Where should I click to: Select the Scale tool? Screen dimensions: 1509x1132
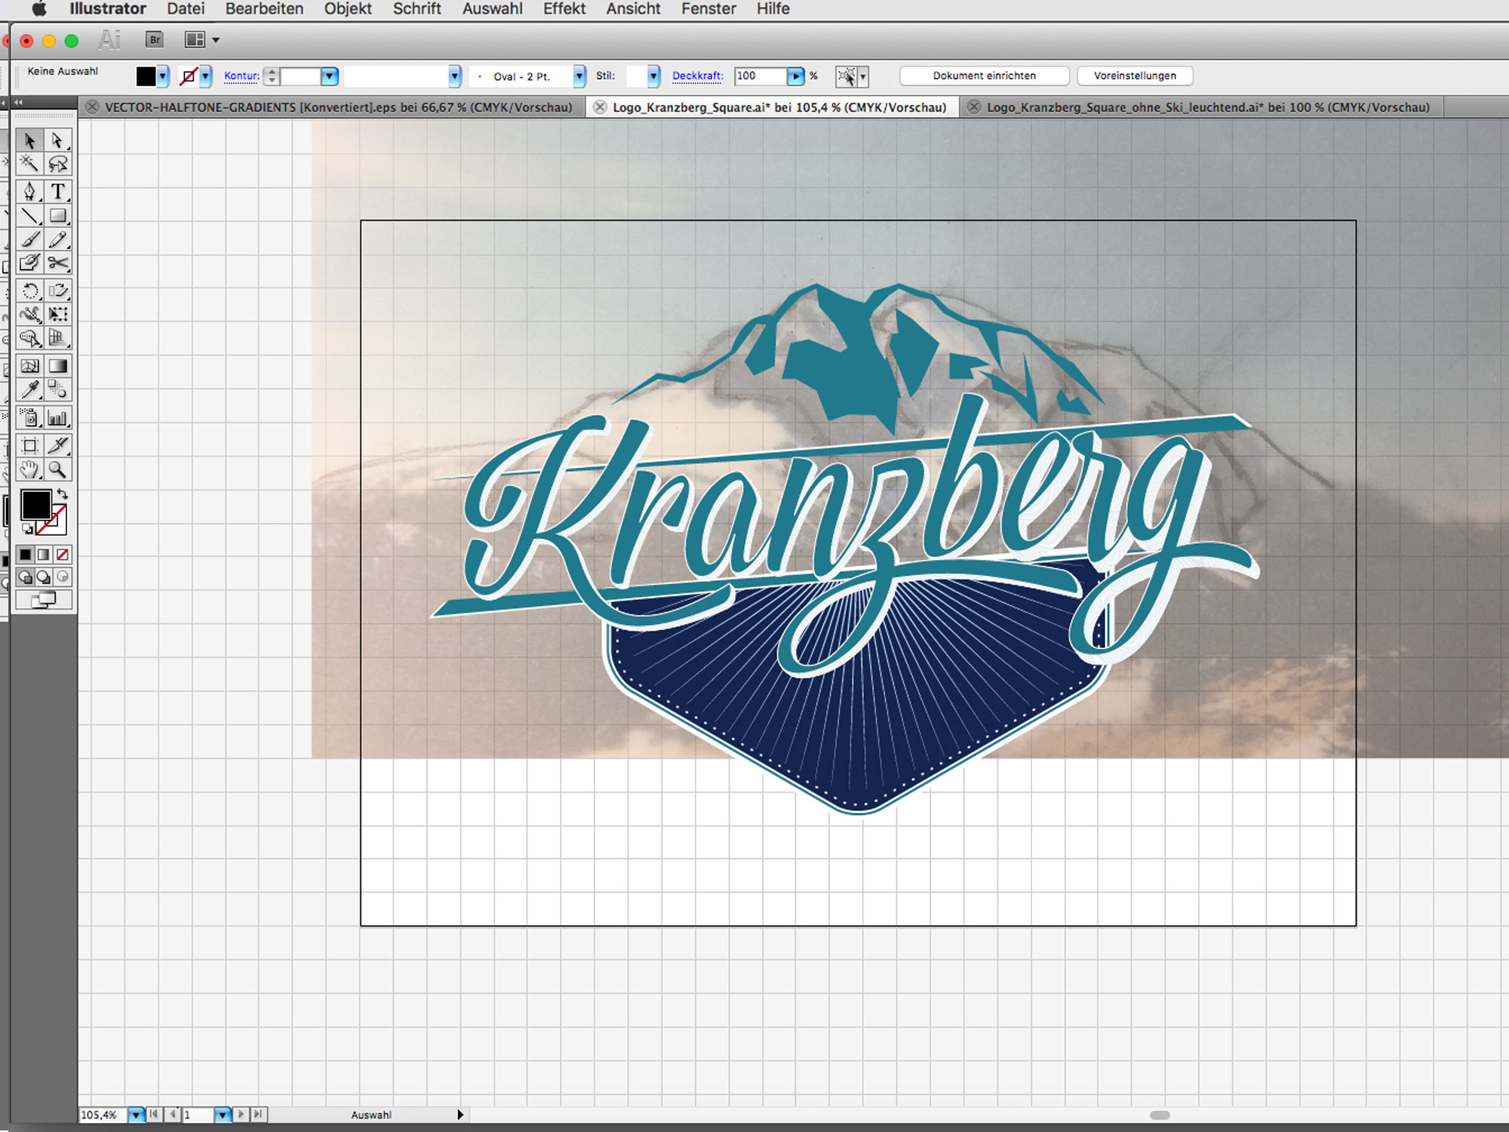tap(58, 291)
